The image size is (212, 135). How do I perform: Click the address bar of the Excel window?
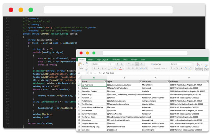[x=145, y=53]
